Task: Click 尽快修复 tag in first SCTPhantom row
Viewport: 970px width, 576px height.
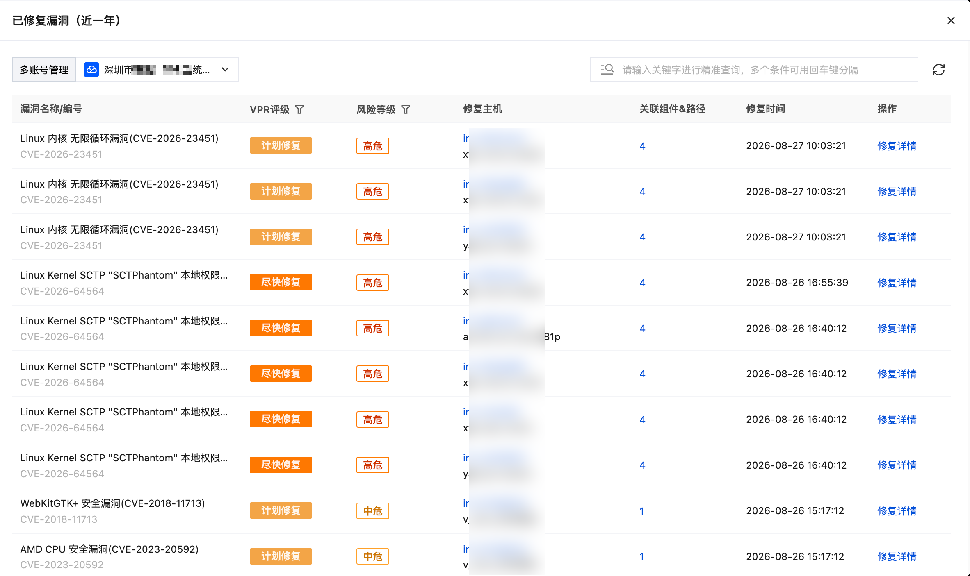Action: click(x=281, y=282)
